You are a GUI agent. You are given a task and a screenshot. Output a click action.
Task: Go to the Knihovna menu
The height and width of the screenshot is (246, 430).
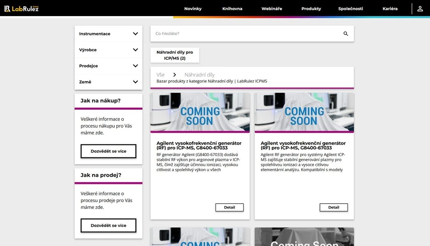pyautogui.click(x=232, y=9)
